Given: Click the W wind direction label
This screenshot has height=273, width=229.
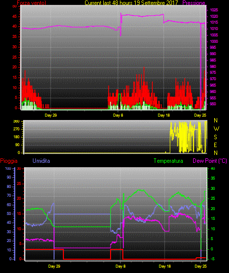Looking at the screenshot, I should click(216, 129).
